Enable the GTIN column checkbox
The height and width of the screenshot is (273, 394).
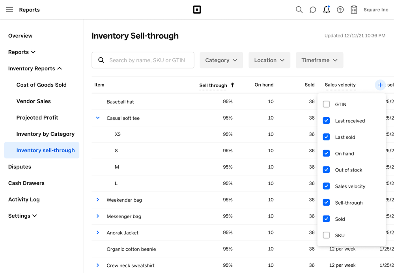[326, 104]
